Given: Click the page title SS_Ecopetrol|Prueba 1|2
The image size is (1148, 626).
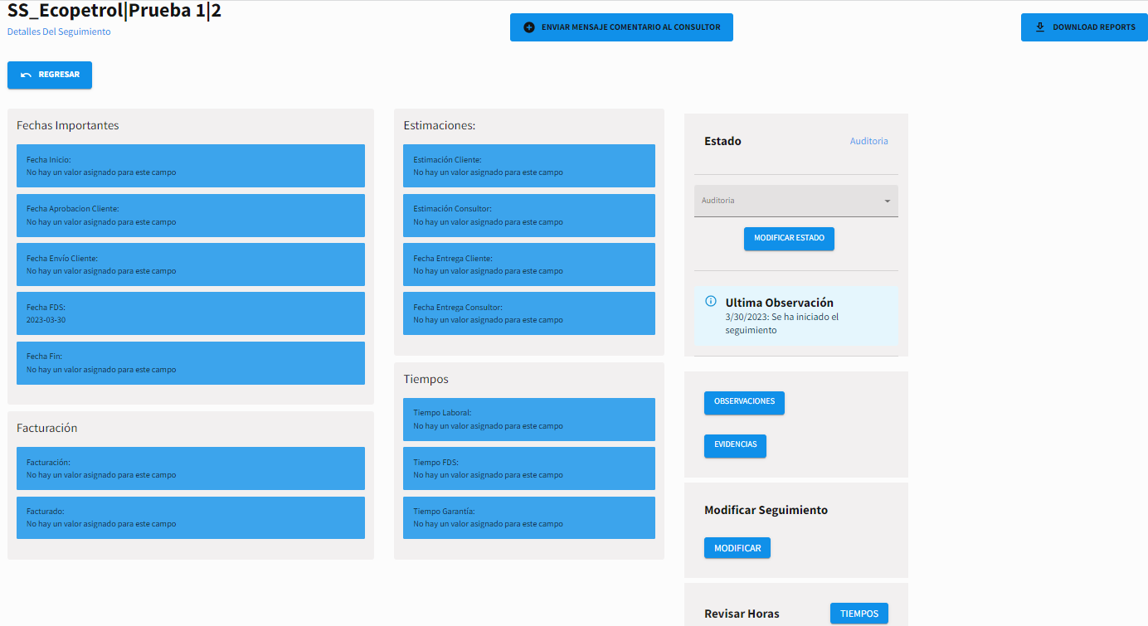Looking at the screenshot, I should click(x=114, y=11).
